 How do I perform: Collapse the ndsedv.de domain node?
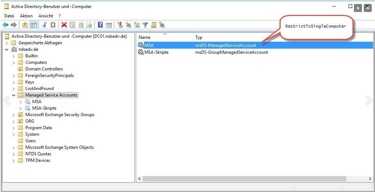pos(7,49)
